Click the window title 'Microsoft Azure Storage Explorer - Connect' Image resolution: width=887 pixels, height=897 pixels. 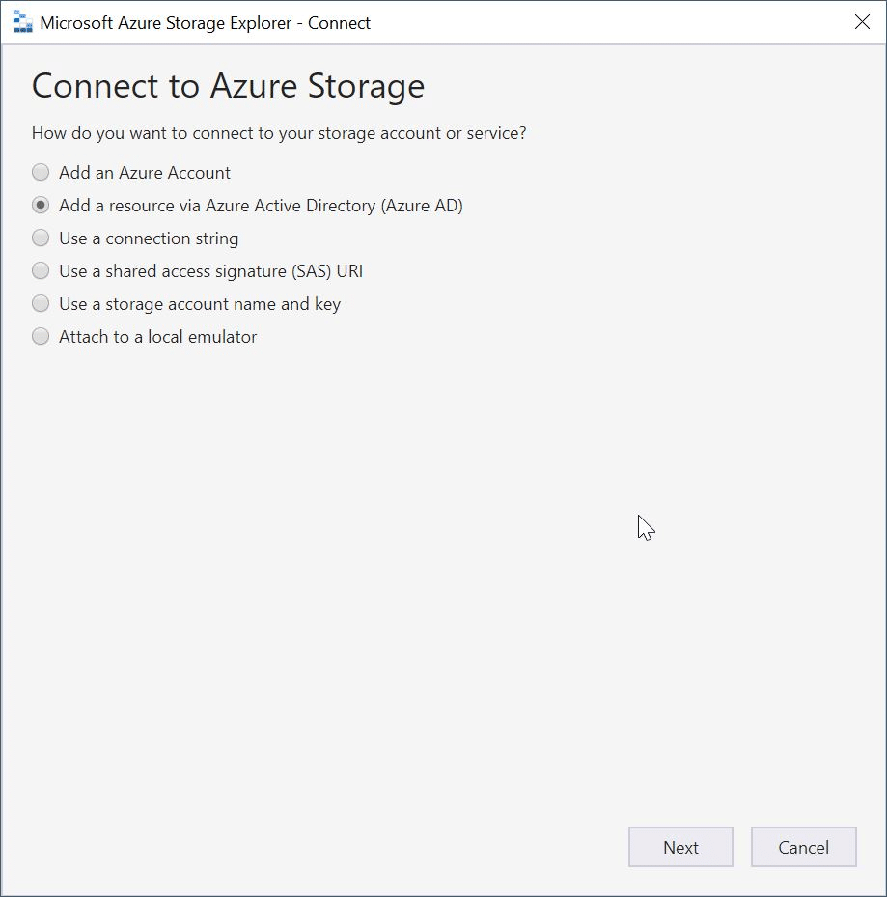206,23
